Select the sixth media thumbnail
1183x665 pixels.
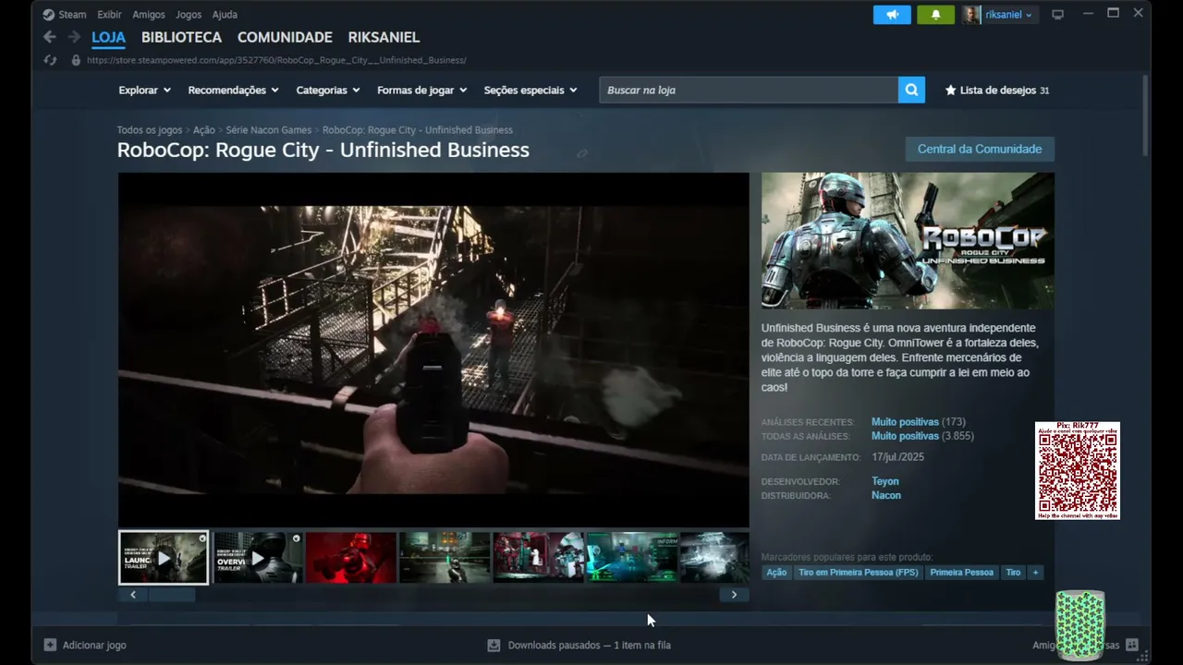(631, 558)
